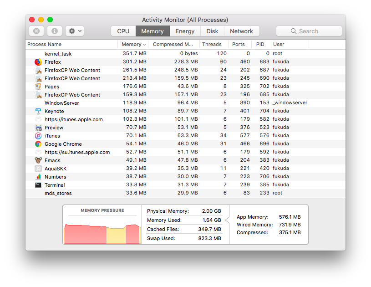Select the Emacs process name

click(52, 160)
